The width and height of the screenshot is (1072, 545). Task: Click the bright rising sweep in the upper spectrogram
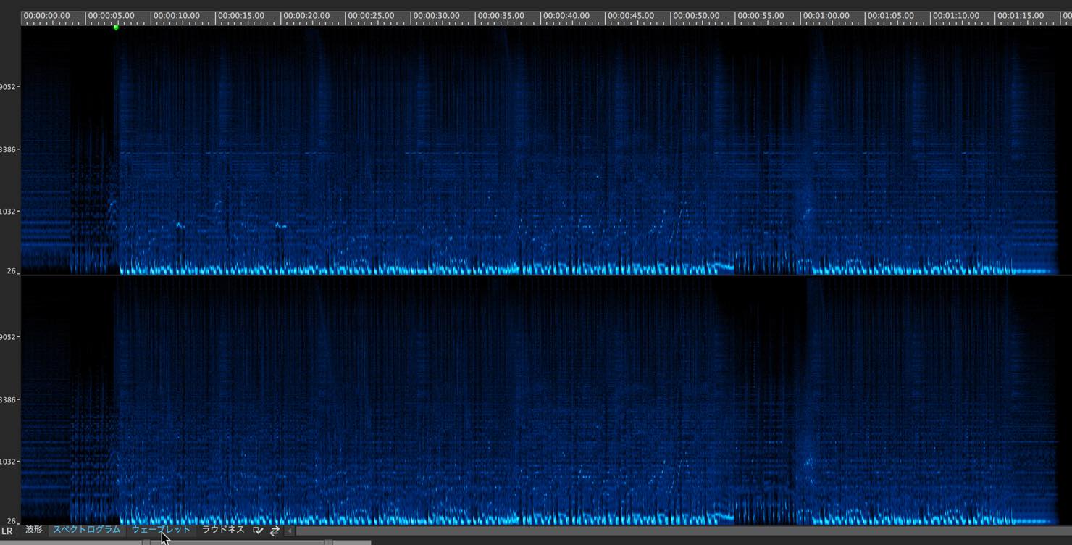pyautogui.click(x=721, y=265)
